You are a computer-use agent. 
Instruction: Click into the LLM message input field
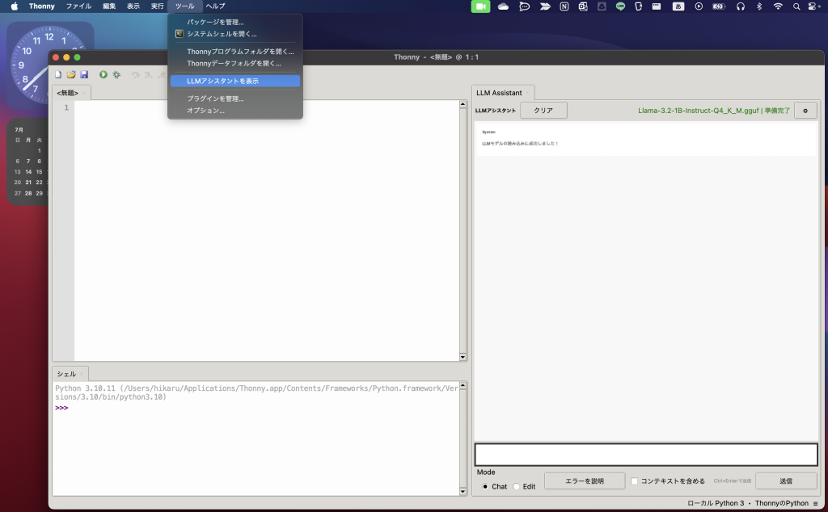pos(646,455)
